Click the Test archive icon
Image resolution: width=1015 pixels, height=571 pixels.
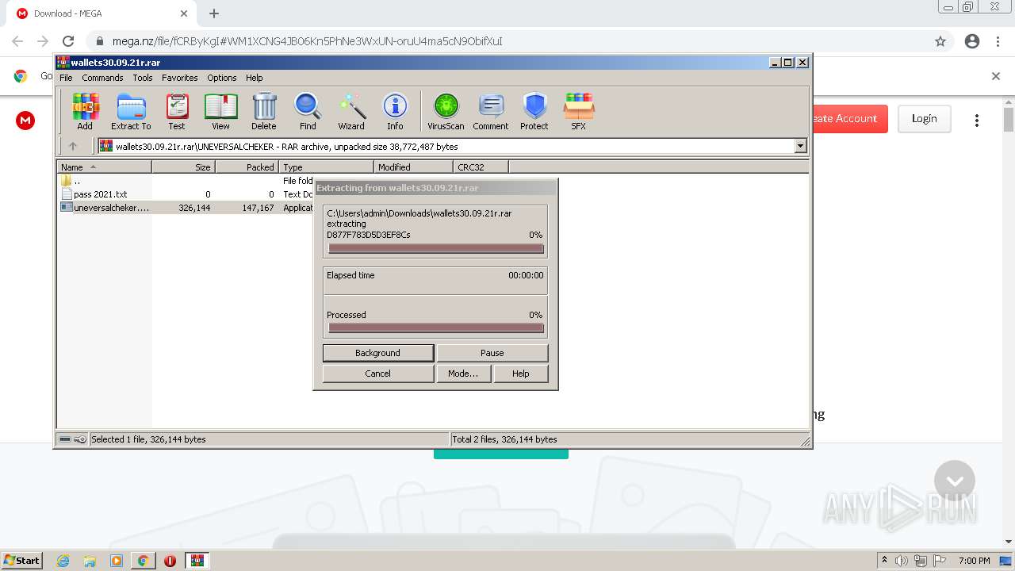coord(177,111)
